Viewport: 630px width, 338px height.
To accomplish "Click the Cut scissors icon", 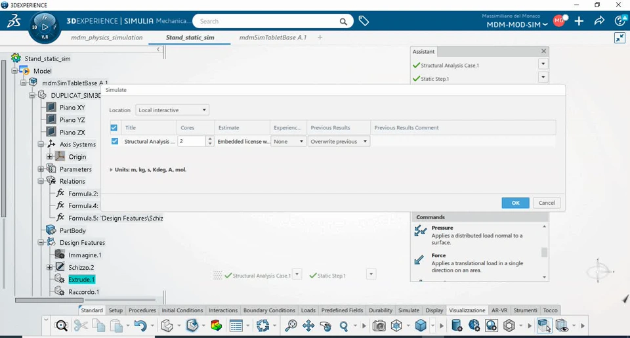I will pyautogui.click(x=81, y=325).
